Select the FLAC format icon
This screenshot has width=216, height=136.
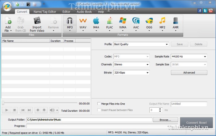(x=110, y=21)
